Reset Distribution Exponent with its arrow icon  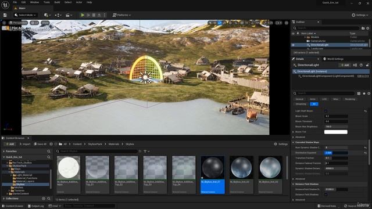[366, 153]
